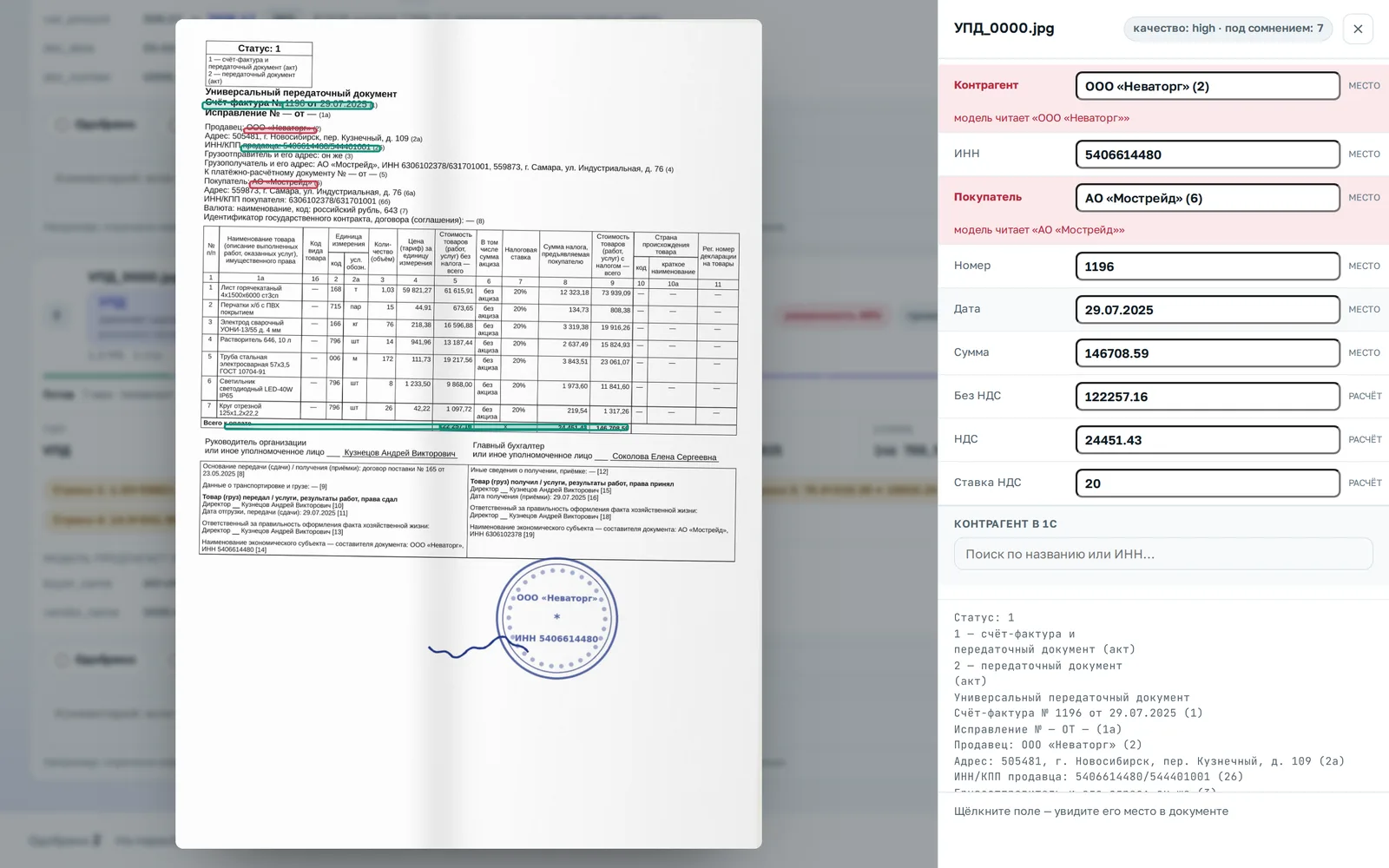1389x868 pixels.
Task: Click the red Контрагент field label
Action: coord(986,85)
